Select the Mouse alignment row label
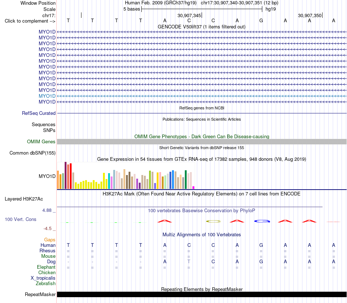347x303 pixels. click(48, 256)
